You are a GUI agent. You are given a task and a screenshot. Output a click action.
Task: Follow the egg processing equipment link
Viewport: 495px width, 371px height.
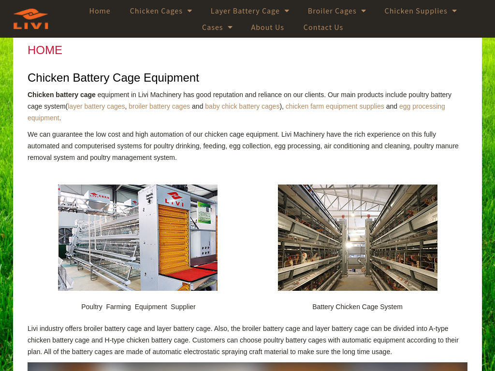(x=422, y=106)
